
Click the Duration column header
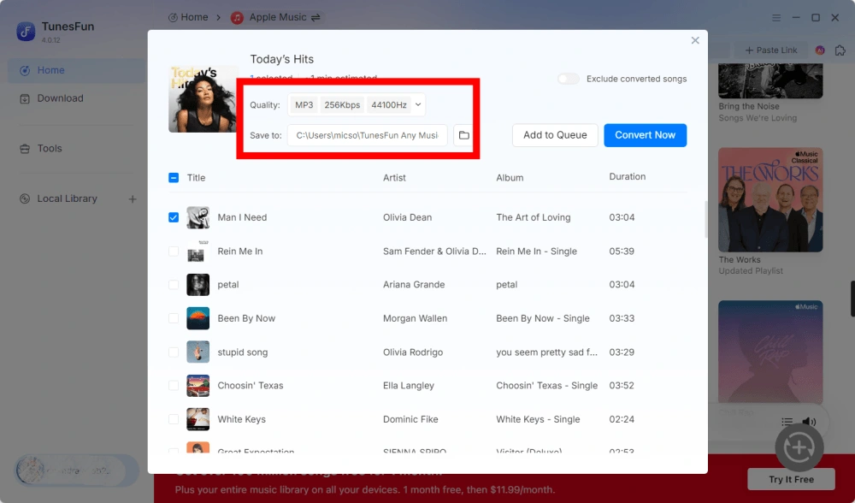627,177
